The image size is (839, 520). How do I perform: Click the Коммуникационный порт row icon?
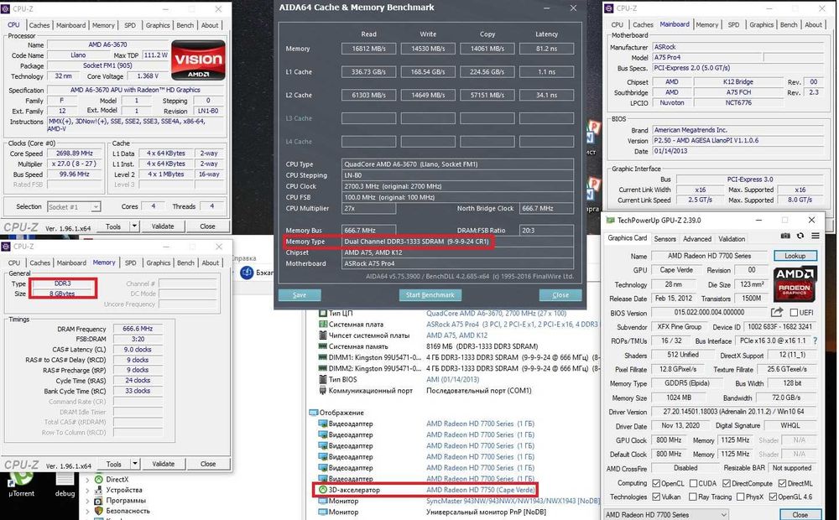point(323,391)
